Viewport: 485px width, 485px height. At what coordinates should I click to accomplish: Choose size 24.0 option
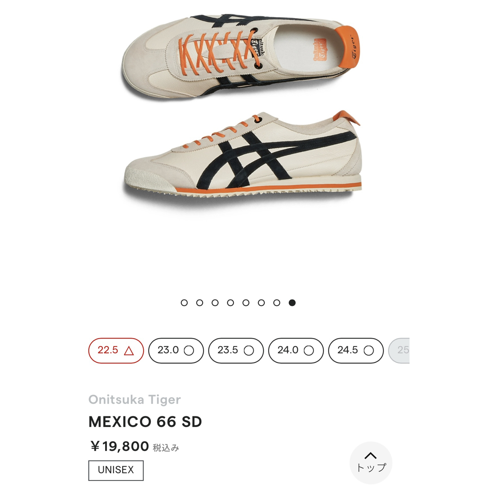(x=296, y=350)
